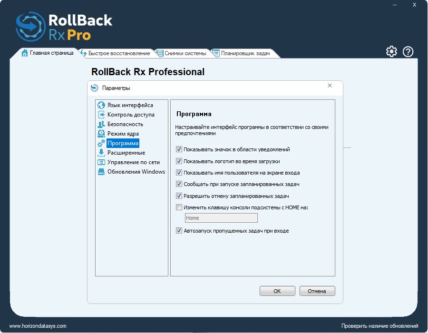Screen dimensions: 428x333
Task: Uncheck Автозапуск пропущенных задач при входе
Action: [179, 231]
